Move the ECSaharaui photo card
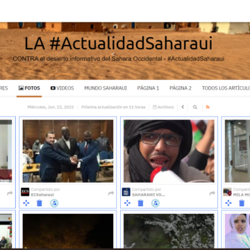Image resolution: width=250 pixels, height=250 pixels. [x=26, y=203]
